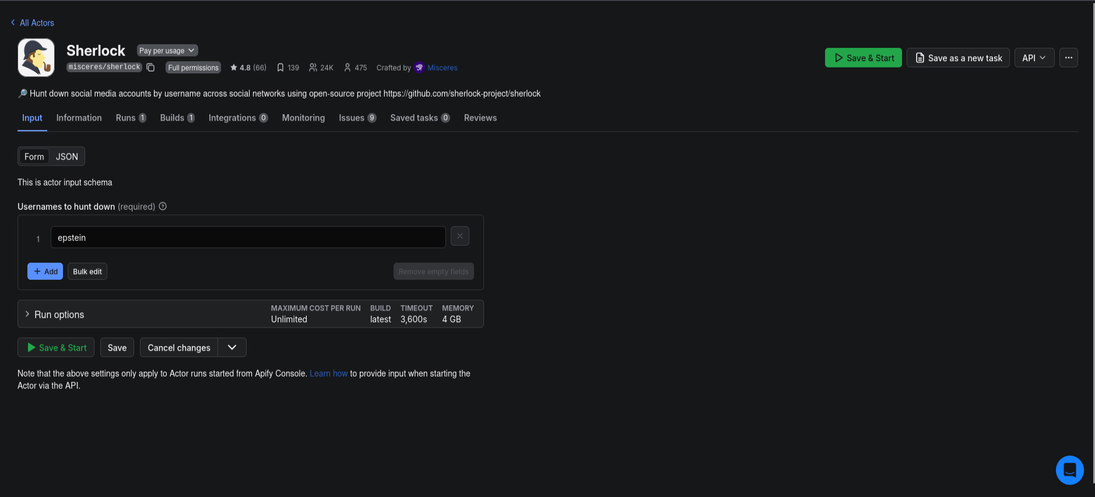Switch to the Information tab
Image resolution: width=1095 pixels, height=497 pixels.
click(x=79, y=118)
